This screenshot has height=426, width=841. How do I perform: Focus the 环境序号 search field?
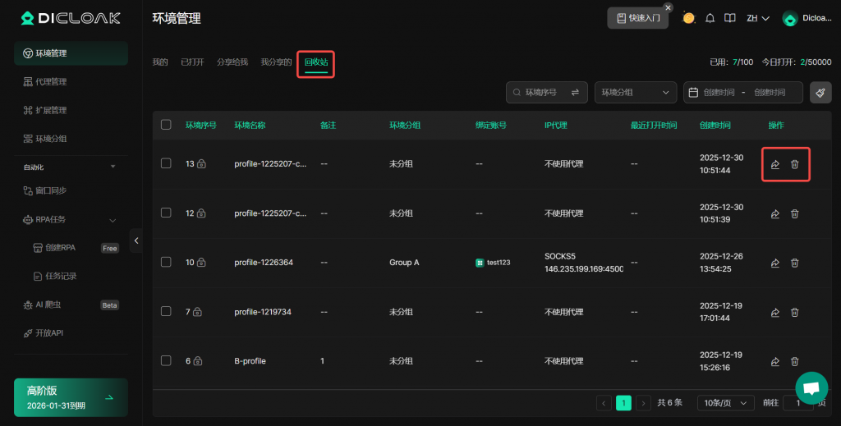click(540, 93)
